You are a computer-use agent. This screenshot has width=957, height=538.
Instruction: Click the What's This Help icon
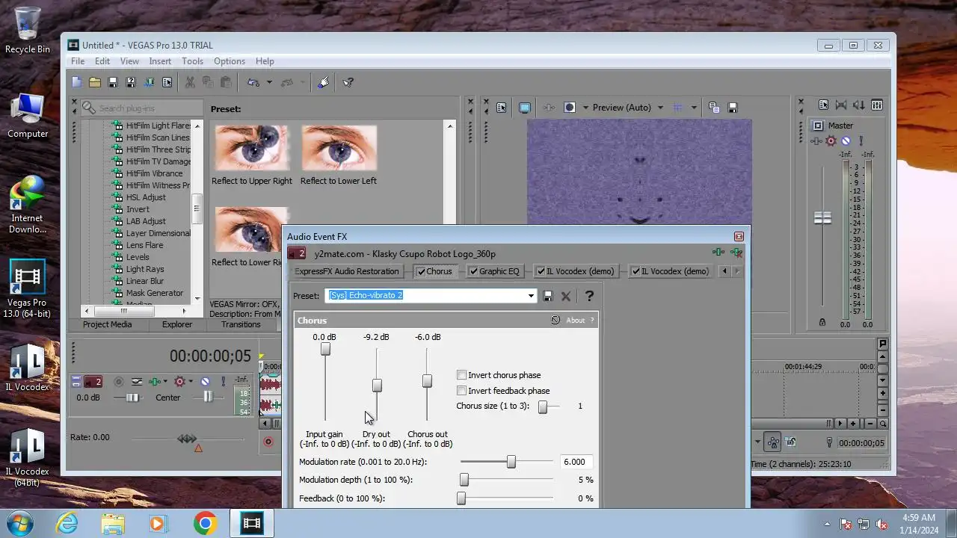tap(348, 82)
